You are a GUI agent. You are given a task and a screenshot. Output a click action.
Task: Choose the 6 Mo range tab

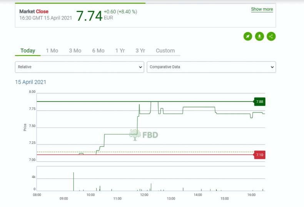[98, 51]
